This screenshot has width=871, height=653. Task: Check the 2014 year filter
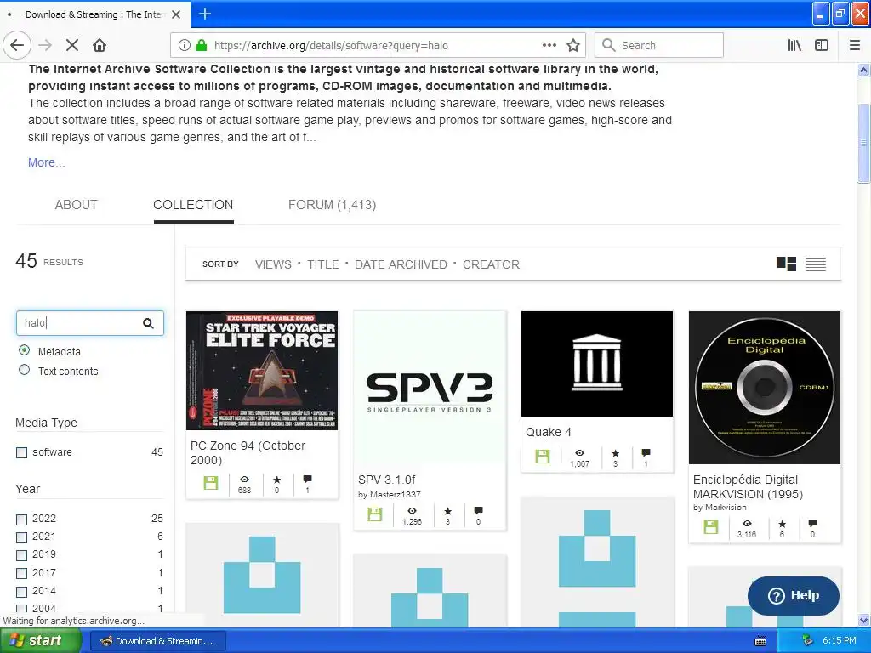21,592
